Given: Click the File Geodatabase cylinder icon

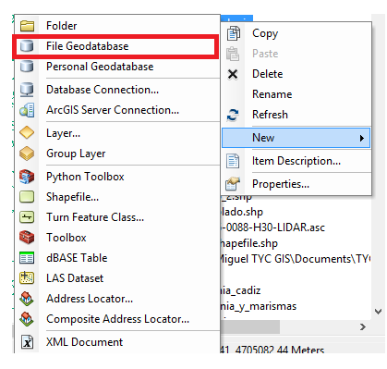Looking at the screenshot, I should click(27, 46).
